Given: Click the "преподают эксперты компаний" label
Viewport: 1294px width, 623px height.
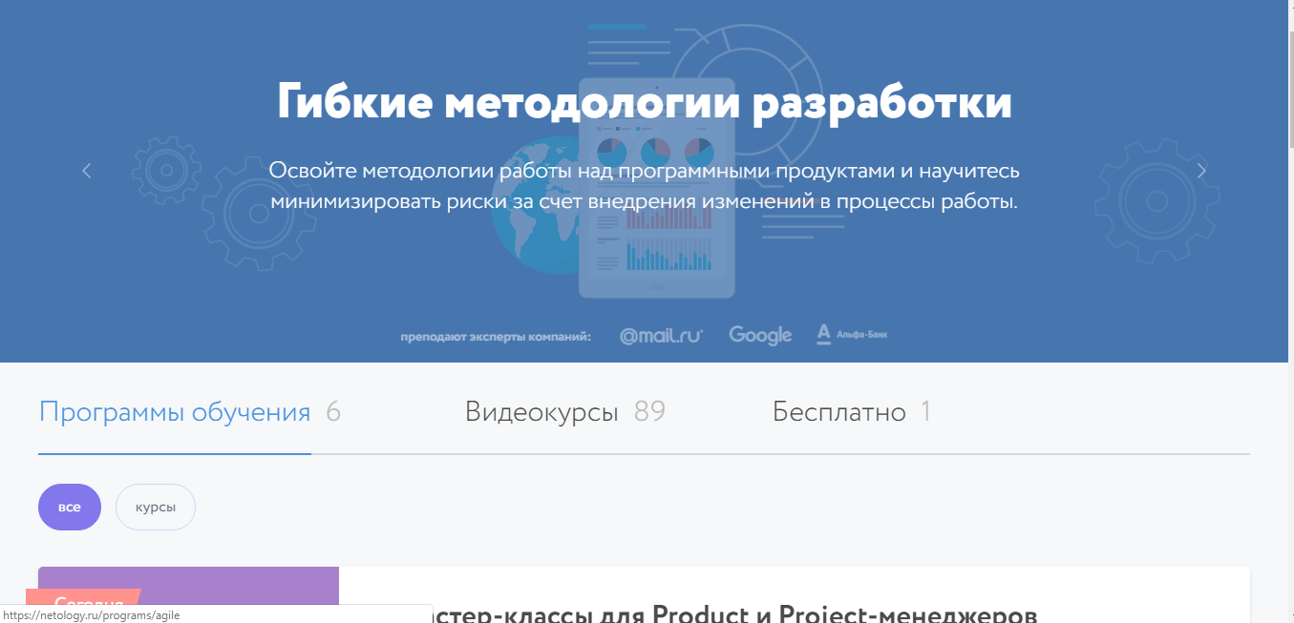Looking at the screenshot, I should pos(496,337).
